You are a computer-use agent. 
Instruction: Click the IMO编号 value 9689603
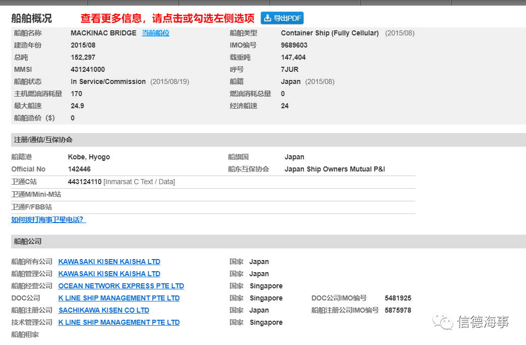[294, 45]
